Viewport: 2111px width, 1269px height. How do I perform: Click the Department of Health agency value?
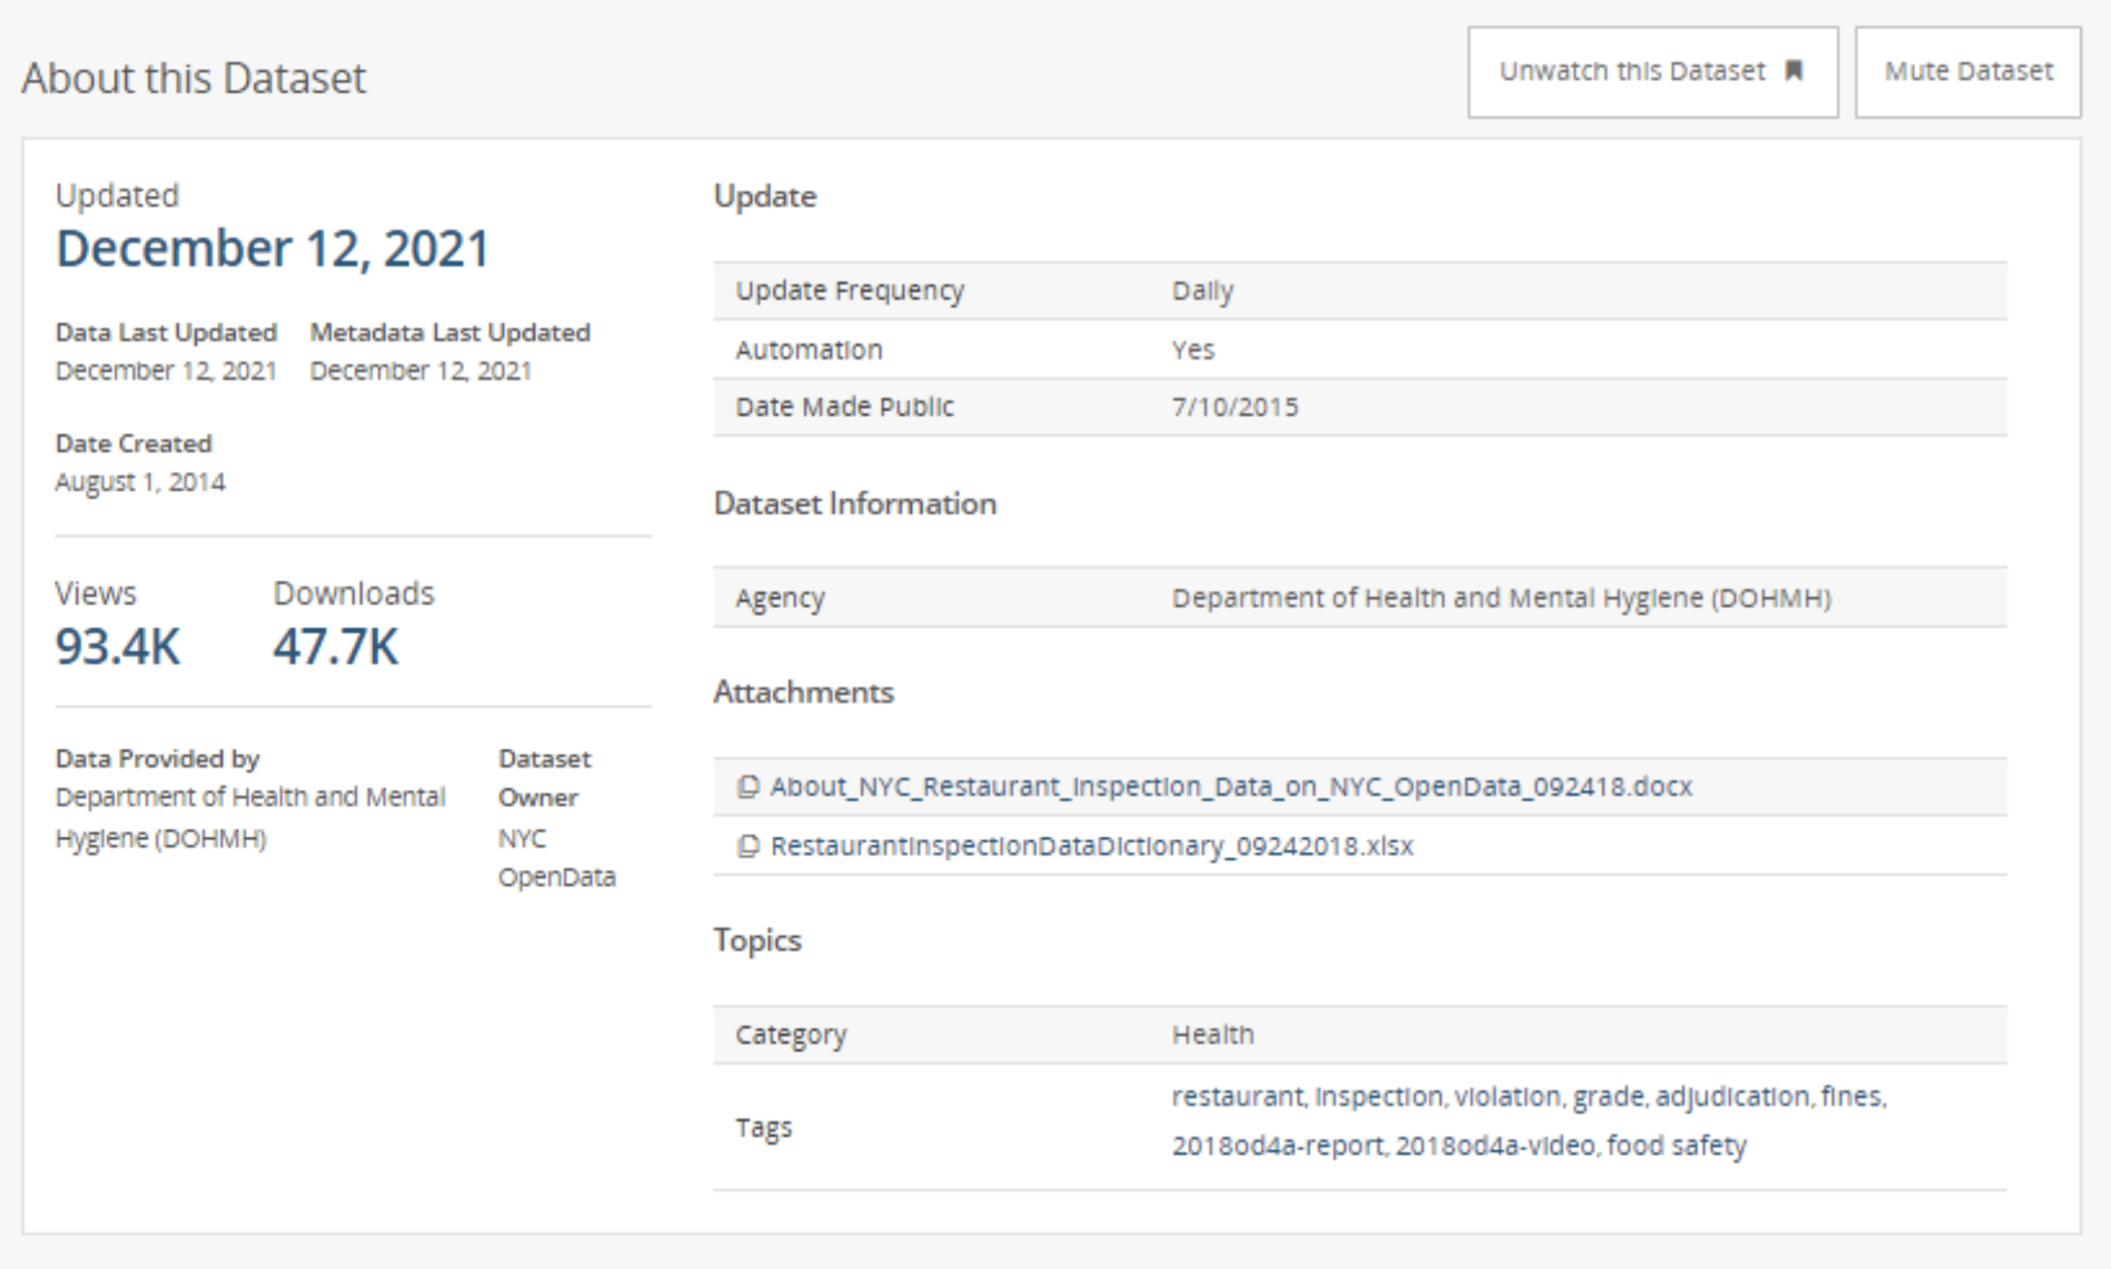point(1500,598)
